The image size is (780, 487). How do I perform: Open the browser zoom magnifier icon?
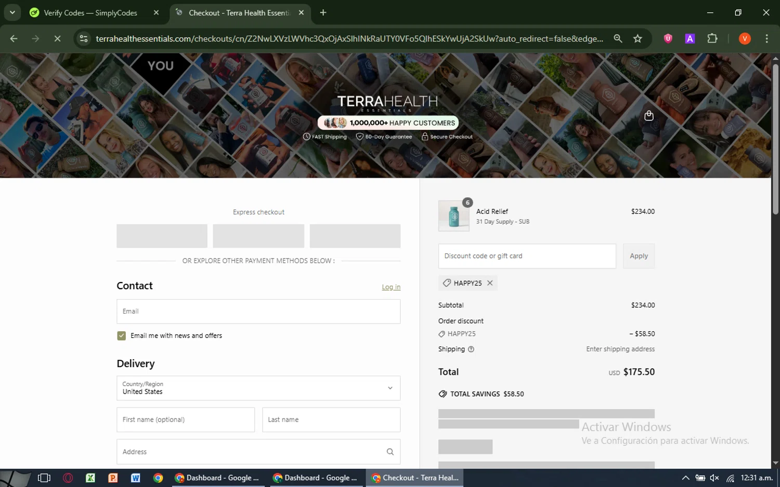(x=618, y=38)
